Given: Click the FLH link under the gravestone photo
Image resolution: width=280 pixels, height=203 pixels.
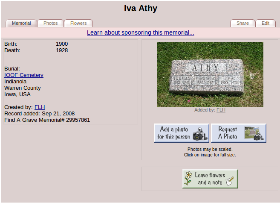Looking at the screenshot, I should pos(221,110).
